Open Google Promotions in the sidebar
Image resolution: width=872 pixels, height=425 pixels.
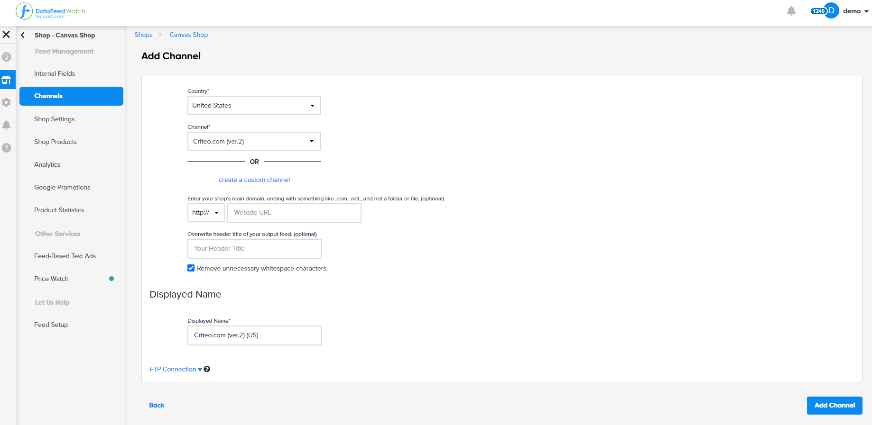[62, 187]
